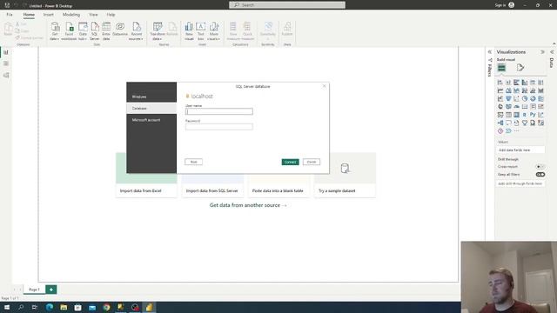Open the File menu
This screenshot has width=557, height=313.
click(10, 15)
